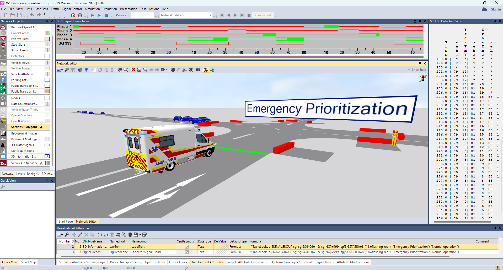Click the Sign in link
The height and width of the screenshot is (270, 503).
pyautogui.click(x=496, y=9)
